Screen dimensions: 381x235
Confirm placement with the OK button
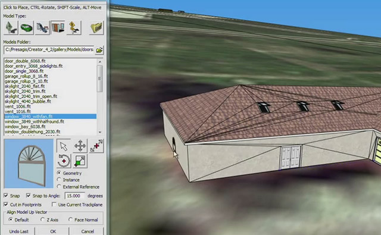click(53, 231)
